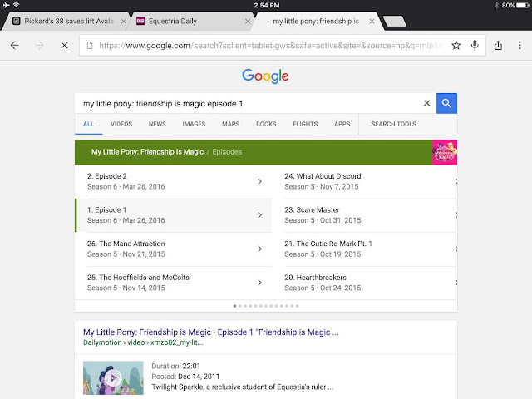Expand chevron for The Mane Attraction
The width and height of the screenshot is (532, 399).
[259, 249]
